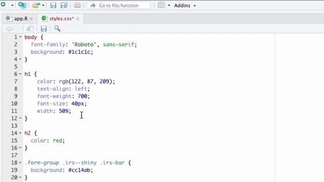
Task: Collapse the .form-group rule on line 18
Action: [20, 163]
